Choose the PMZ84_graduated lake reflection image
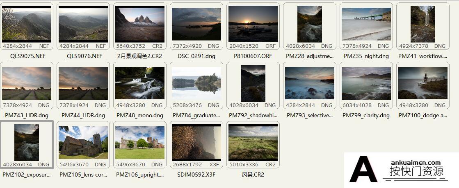Screen dimensions: 459x188 click(x=196, y=83)
